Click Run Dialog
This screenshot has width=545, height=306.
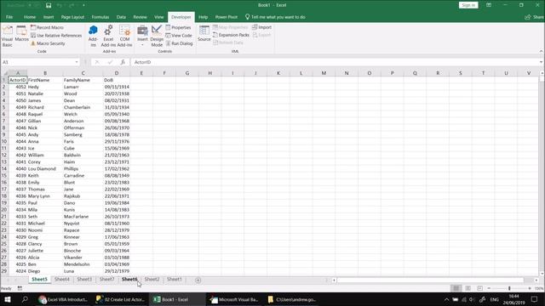tap(179, 43)
